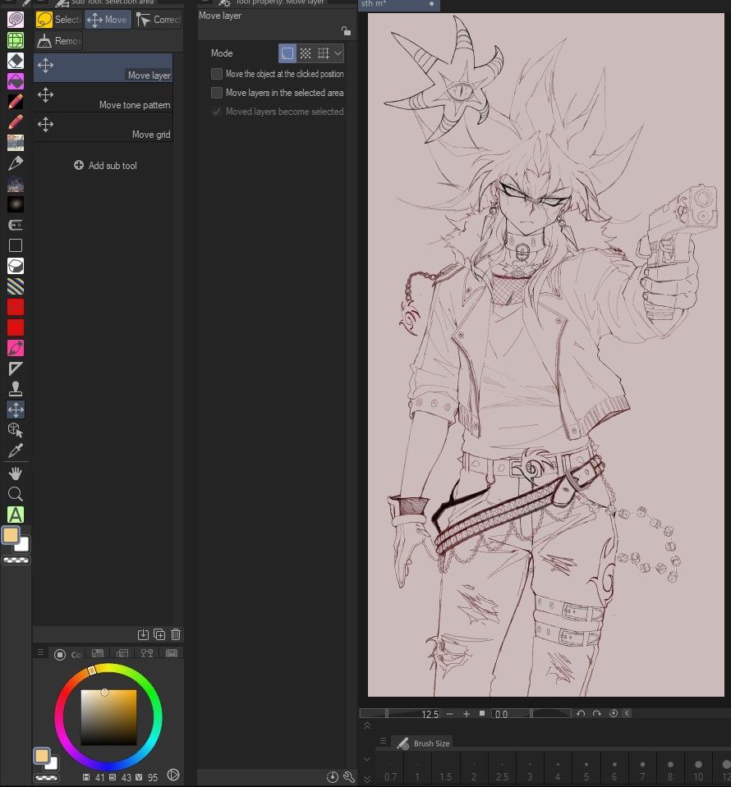The width and height of the screenshot is (731, 787).
Task: Click the double-down chevron below Brush Size
Action: click(367, 779)
